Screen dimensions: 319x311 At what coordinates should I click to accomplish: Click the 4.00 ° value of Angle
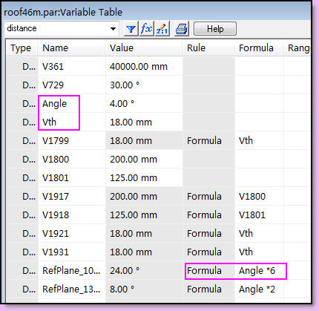coord(144,104)
